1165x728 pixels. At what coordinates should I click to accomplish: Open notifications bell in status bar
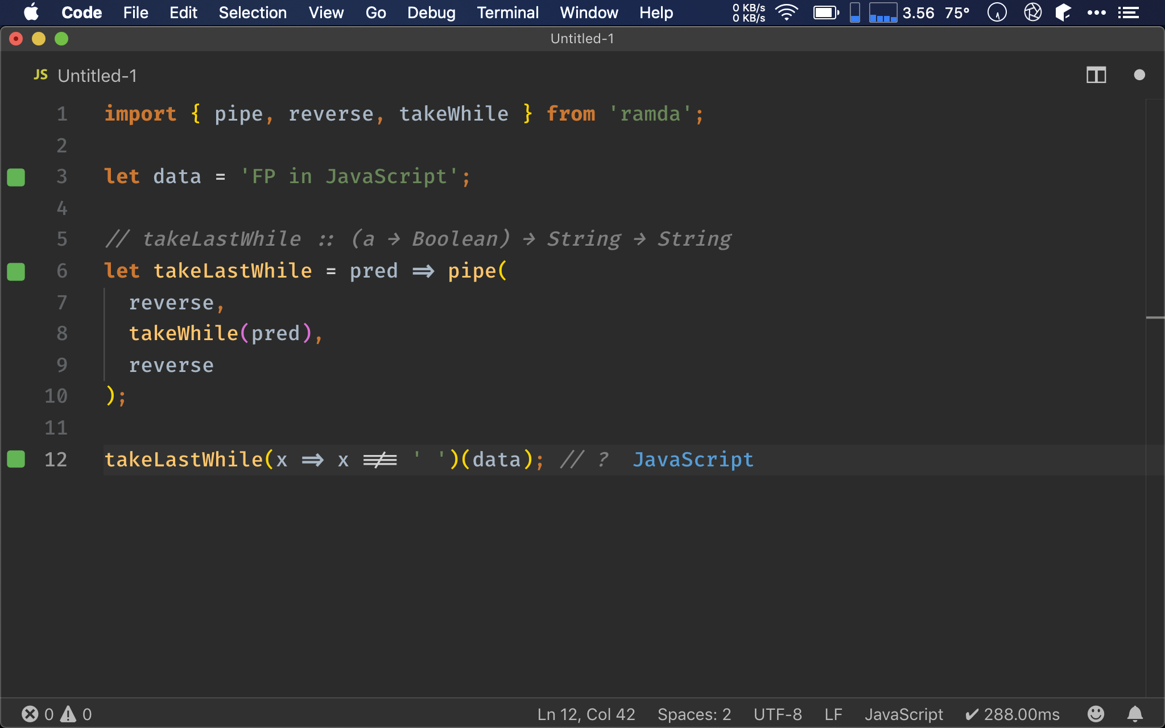coord(1135,714)
